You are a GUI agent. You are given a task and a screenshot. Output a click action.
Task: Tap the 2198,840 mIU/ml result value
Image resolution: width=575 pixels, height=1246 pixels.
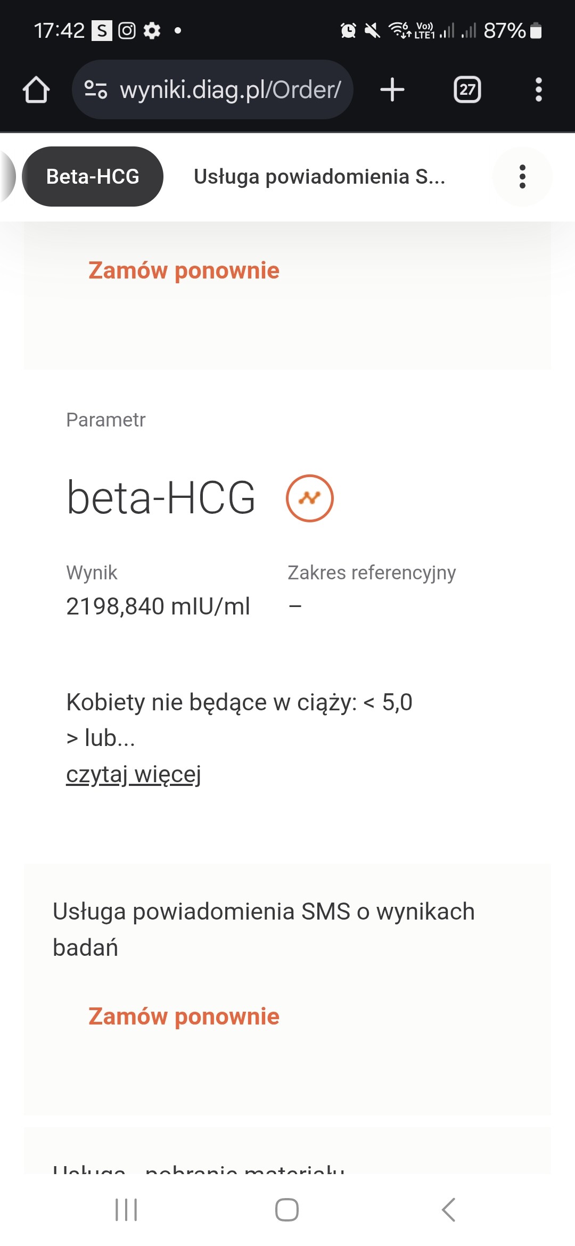coord(158,606)
